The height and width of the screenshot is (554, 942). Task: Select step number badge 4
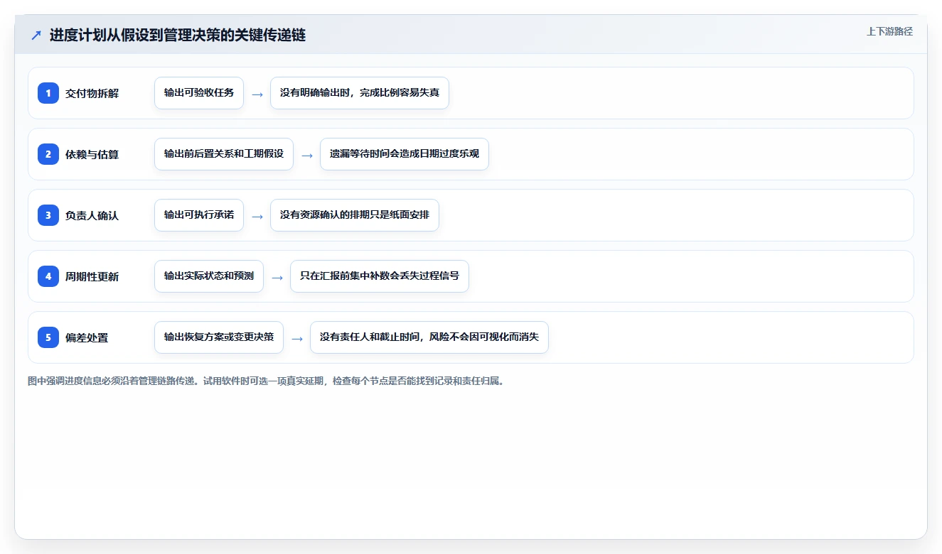[48, 276]
